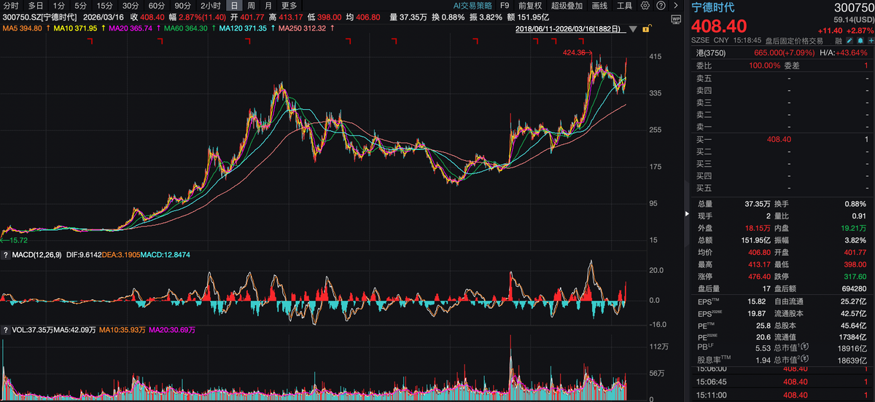Screen dimensions: 875x402
Task: Click the 2018/06/11-2026/03/16 date range field
Action: click(x=569, y=29)
